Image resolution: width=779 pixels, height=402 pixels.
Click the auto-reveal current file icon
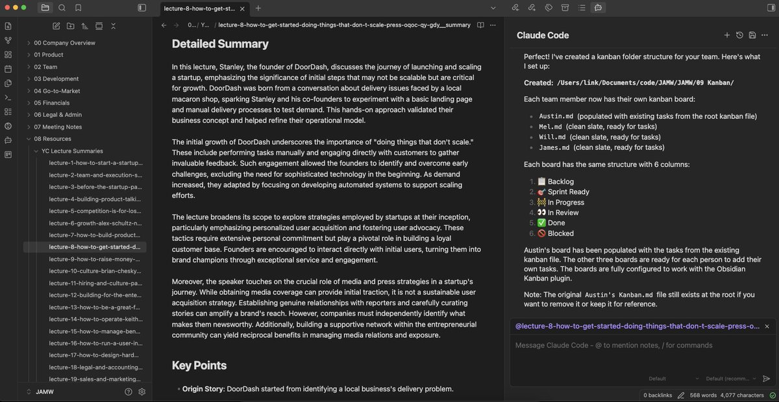pyautogui.click(x=99, y=26)
